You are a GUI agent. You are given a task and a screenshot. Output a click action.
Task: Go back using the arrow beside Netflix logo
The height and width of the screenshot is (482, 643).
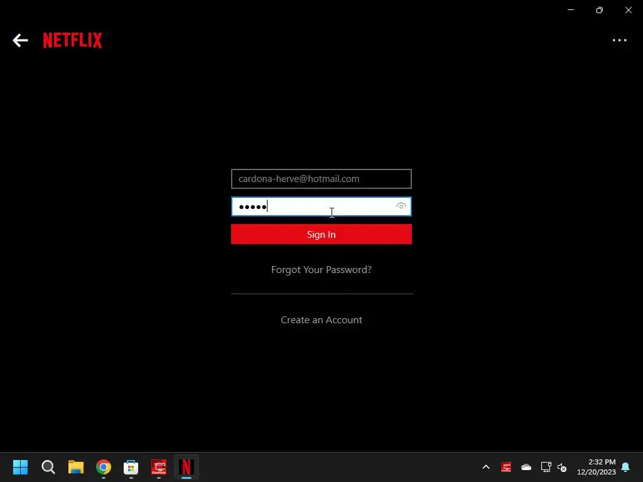[20, 40]
